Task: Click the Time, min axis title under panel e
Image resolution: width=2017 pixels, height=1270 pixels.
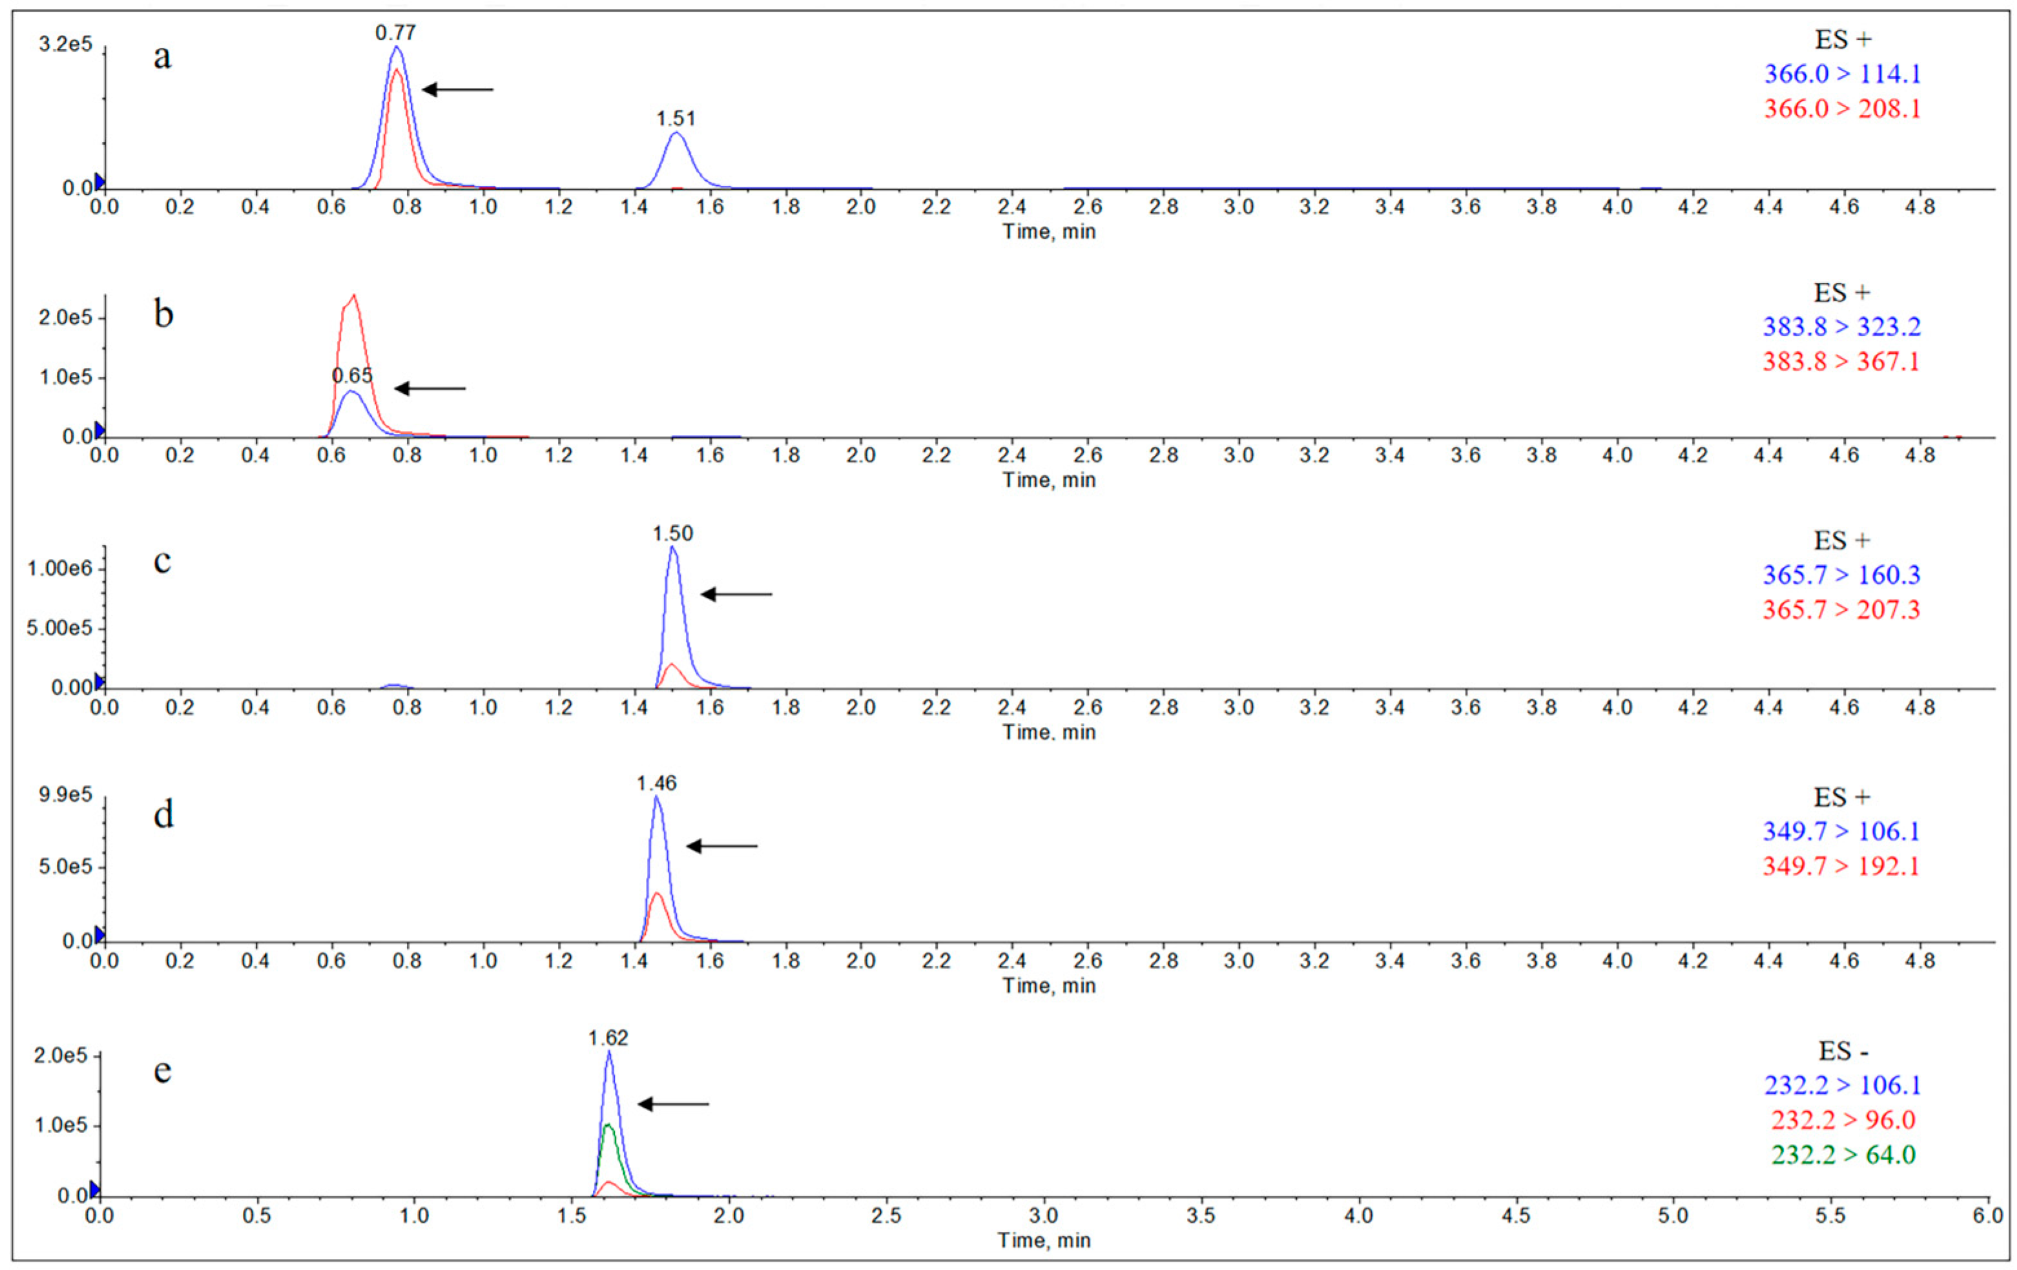Action: pyautogui.click(x=1044, y=1241)
